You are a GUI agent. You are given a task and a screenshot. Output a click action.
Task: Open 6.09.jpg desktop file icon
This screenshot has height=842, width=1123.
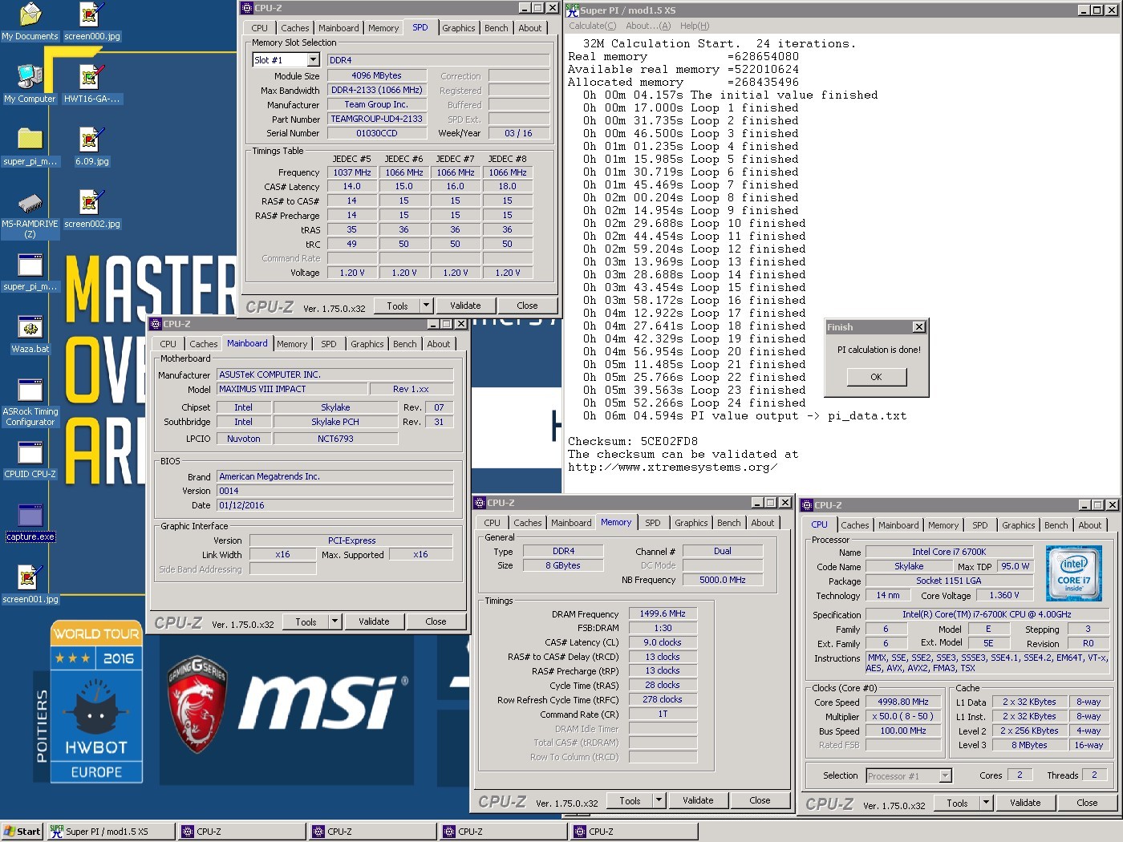click(x=90, y=140)
